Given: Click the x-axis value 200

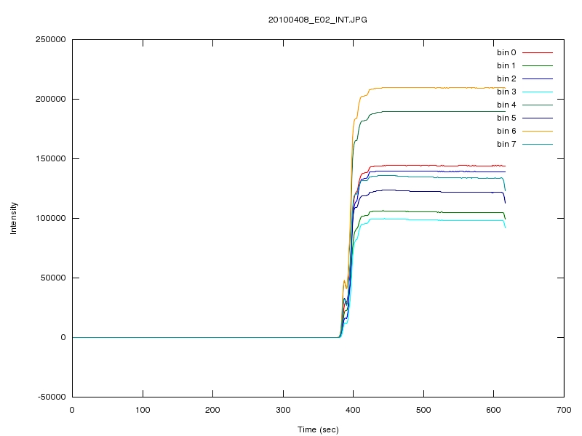Looking at the screenshot, I should pyautogui.click(x=212, y=410).
